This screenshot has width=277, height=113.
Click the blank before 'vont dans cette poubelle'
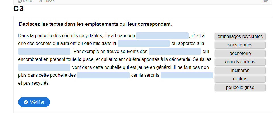coord(44,67)
